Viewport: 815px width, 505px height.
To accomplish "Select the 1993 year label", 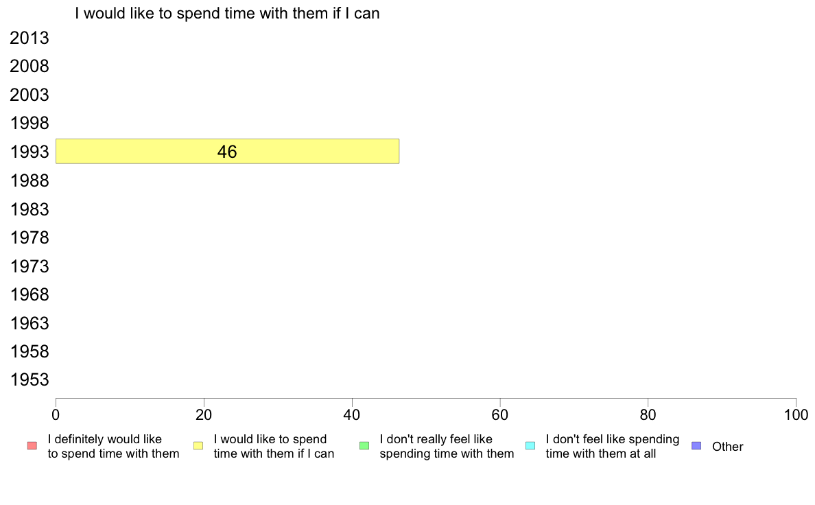I will pyautogui.click(x=29, y=152).
